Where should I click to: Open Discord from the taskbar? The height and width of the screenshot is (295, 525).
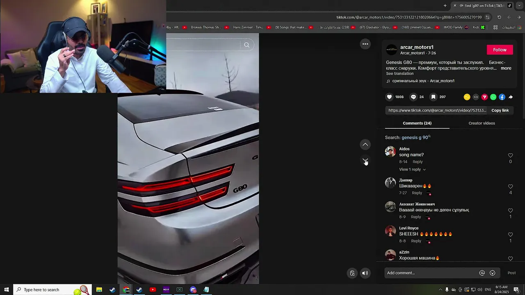pyautogui.click(x=193, y=290)
